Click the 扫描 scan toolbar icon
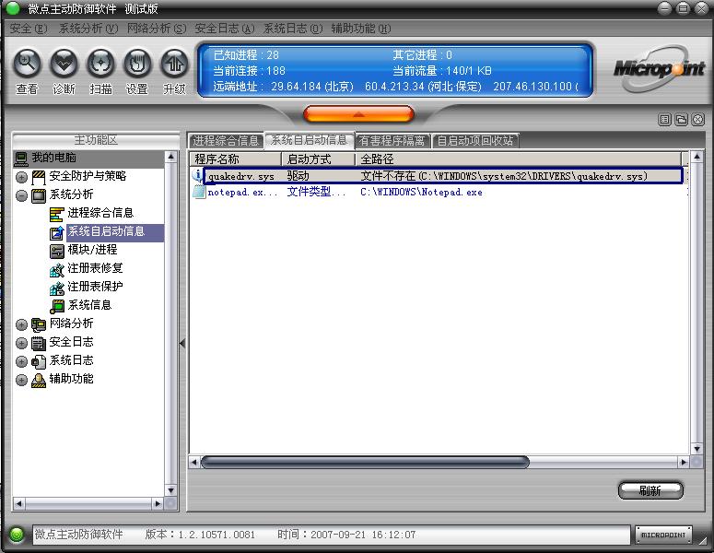714x553 pixels. pyautogui.click(x=100, y=64)
